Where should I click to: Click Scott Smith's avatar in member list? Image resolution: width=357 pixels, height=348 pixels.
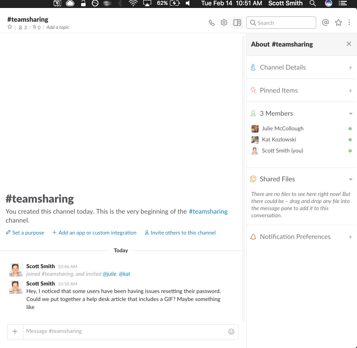click(255, 151)
